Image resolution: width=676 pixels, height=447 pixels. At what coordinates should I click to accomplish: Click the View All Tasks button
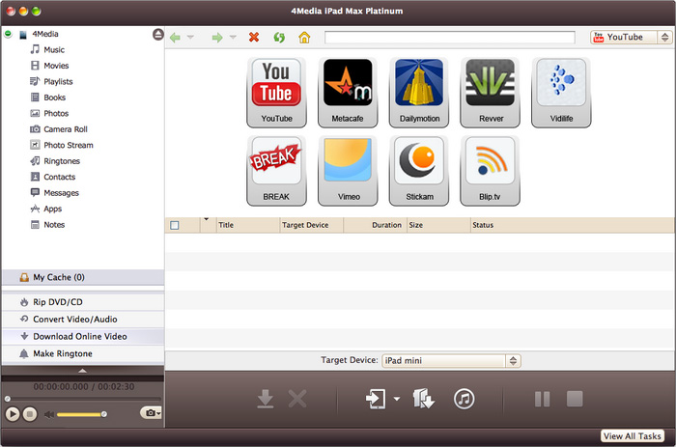click(x=633, y=436)
